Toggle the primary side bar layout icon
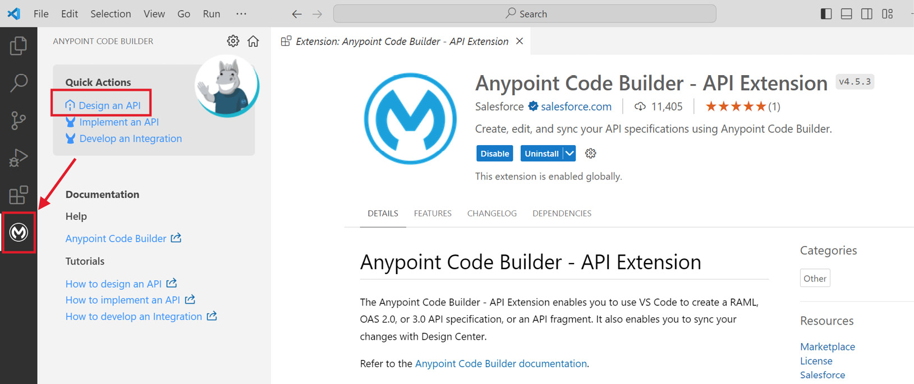The image size is (914, 384). click(826, 14)
